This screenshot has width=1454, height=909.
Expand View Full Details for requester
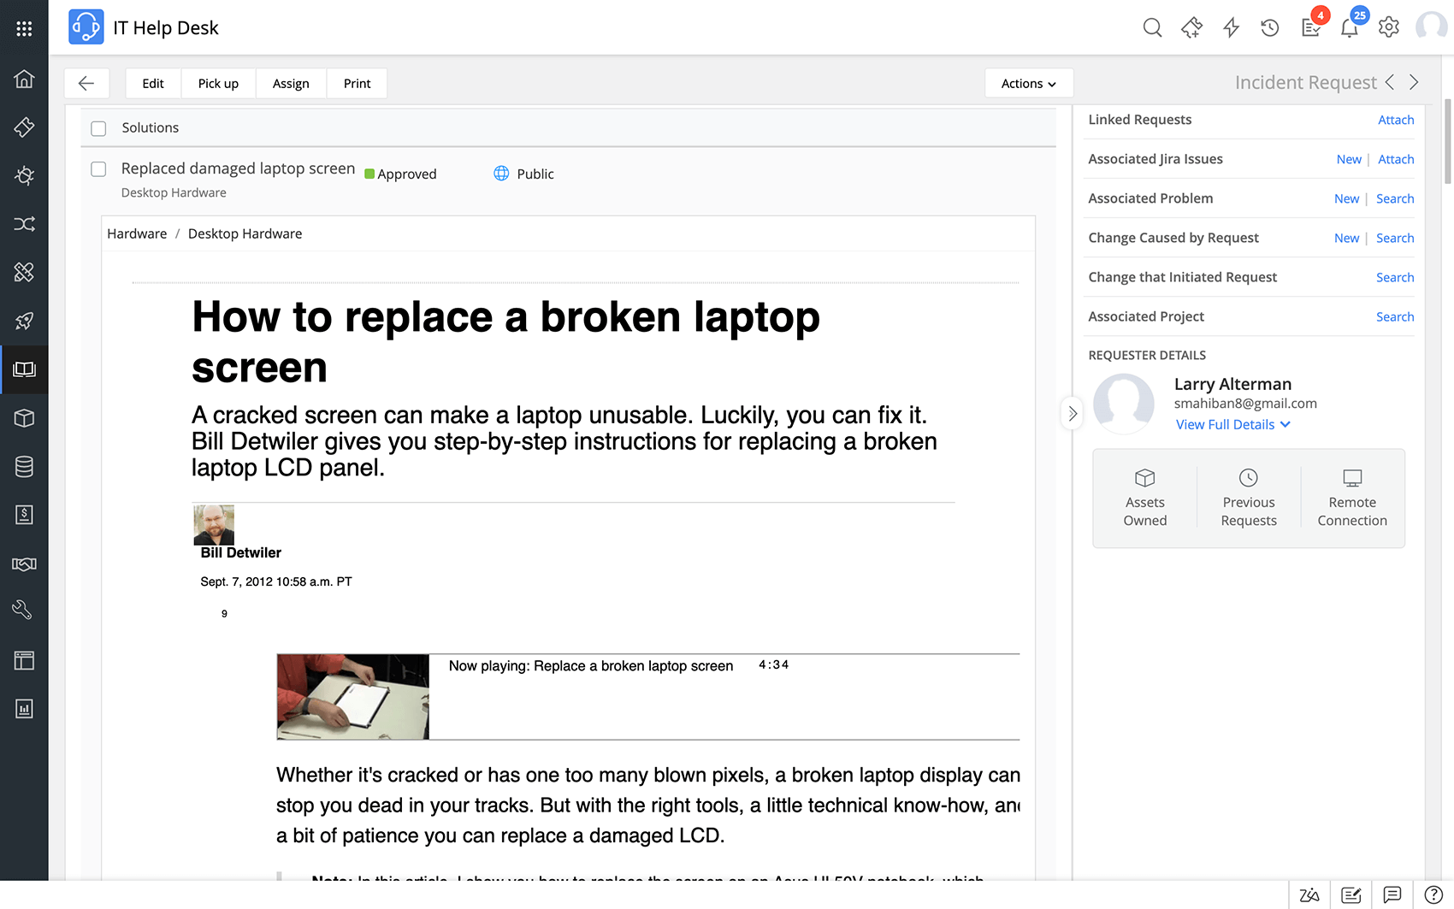[x=1232, y=425]
